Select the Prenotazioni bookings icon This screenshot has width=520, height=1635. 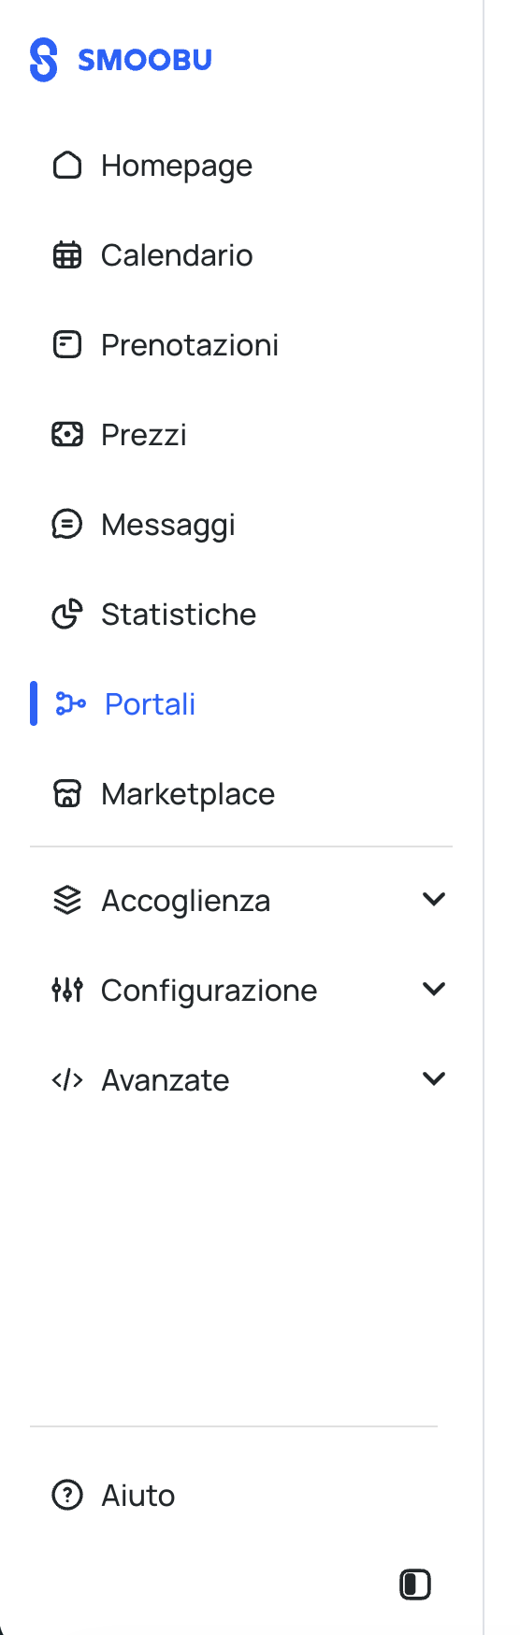[x=67, y=345]
